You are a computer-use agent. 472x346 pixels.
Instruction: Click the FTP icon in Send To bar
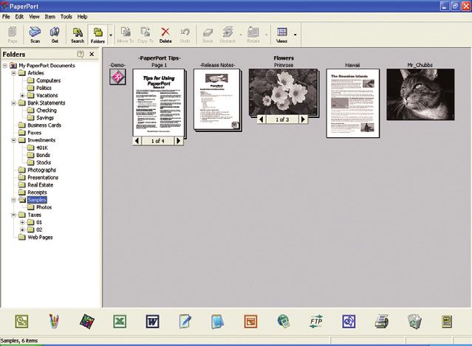click(316, 322)
